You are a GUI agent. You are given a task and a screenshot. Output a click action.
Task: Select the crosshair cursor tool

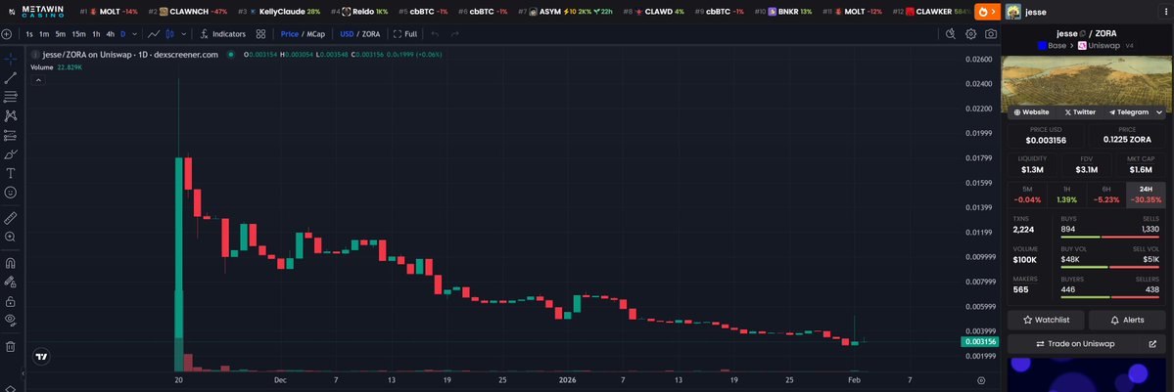pos(11,59)
